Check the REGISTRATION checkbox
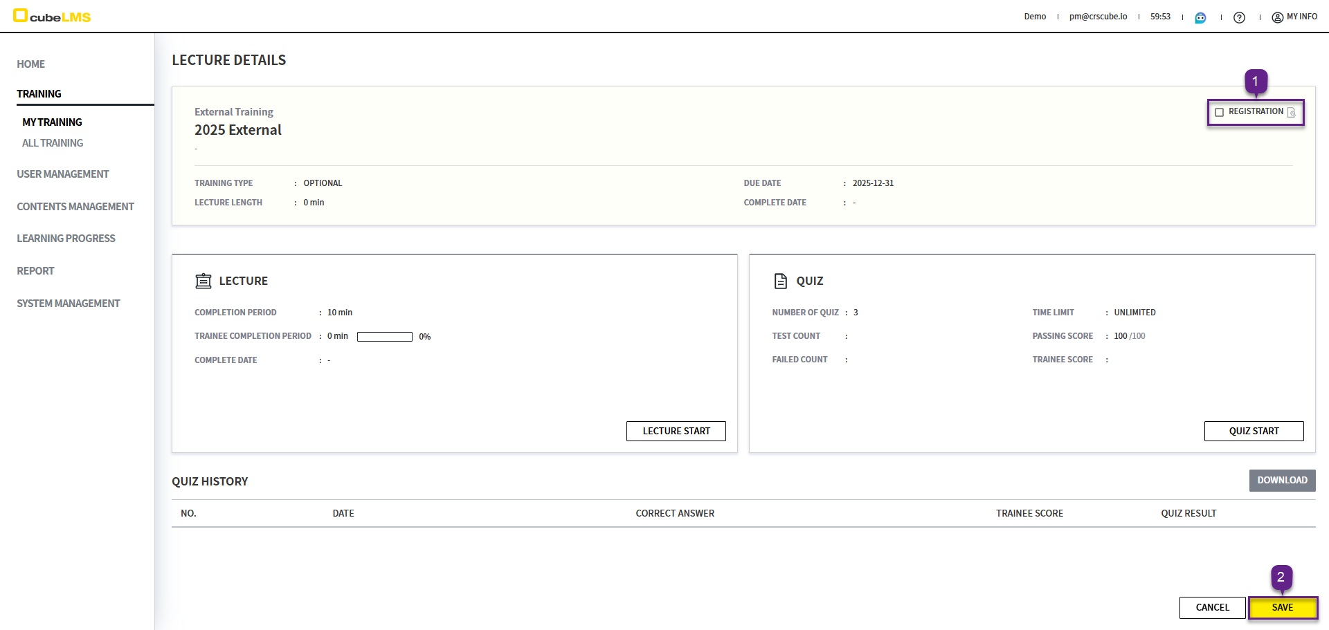 (1220, 112)
